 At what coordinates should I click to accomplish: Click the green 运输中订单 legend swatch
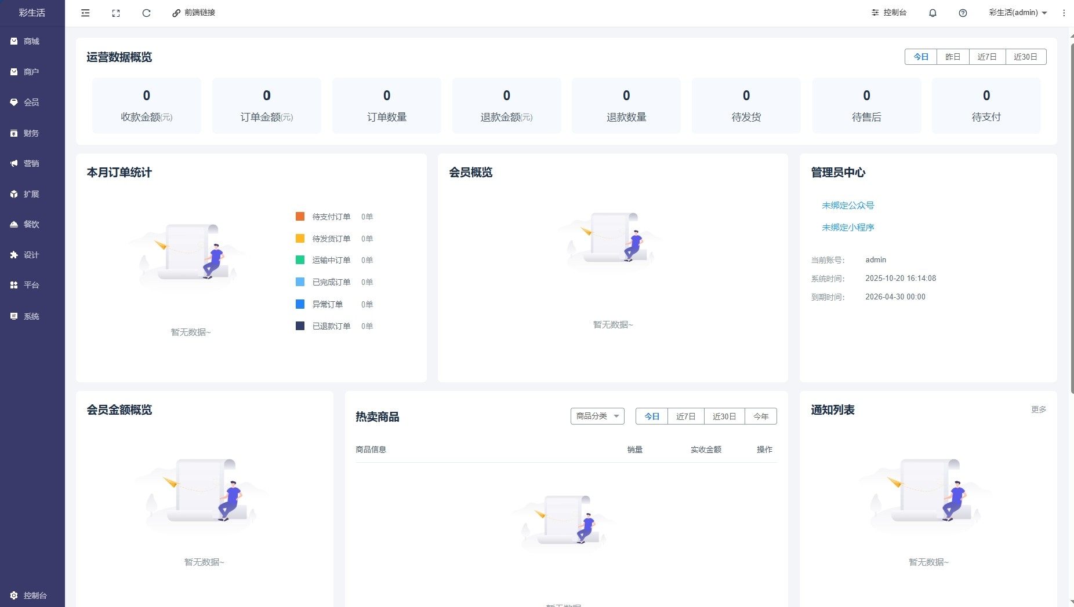pyautogui.click(x=300, y=260)
